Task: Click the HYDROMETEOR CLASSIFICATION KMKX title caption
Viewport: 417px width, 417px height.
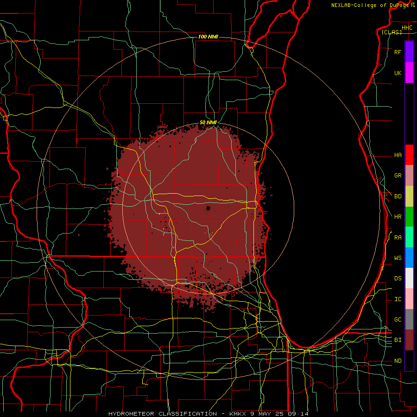Action: [208, 414]
